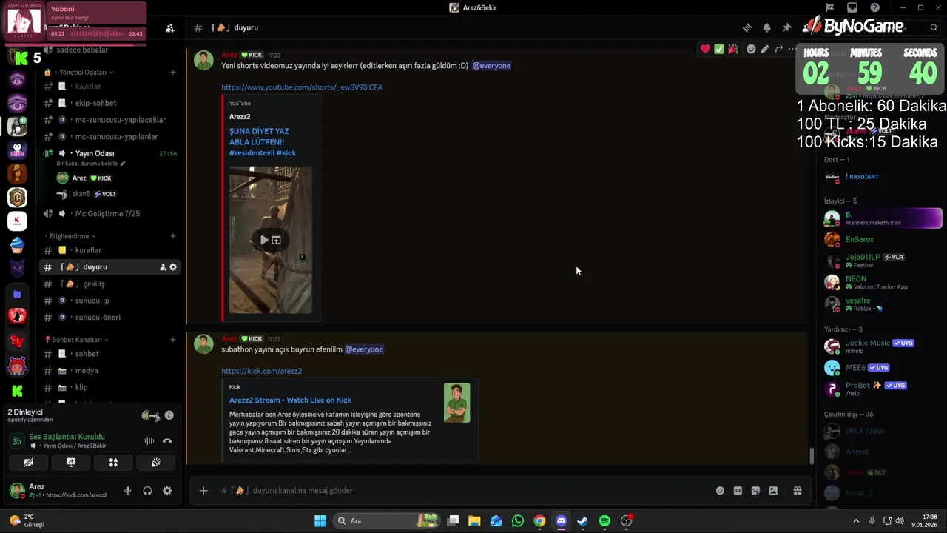Open Arezz2 Stream Watch Live title link

click(x=290, y=400)
